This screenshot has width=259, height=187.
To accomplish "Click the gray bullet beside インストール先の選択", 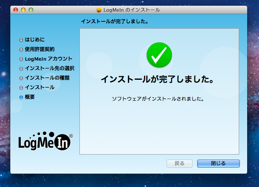I will [x=21, y=68].
